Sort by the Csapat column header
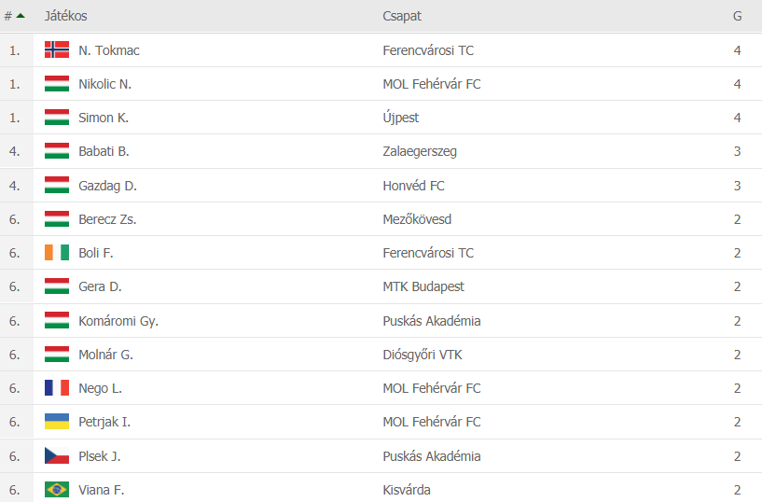Image resolution: width=762 pixels, height=502 pixels. coord(402,16)
